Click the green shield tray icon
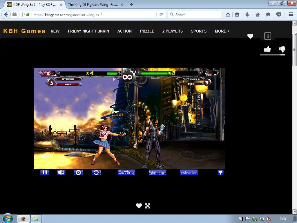 pyautogui.click(x=255, y=219)
